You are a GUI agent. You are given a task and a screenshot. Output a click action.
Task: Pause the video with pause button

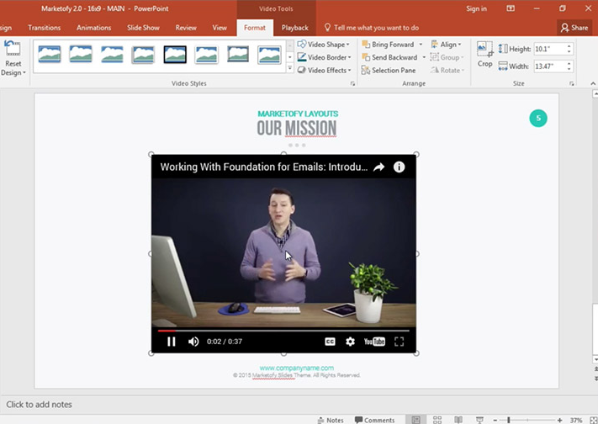[x=172, y=342]
